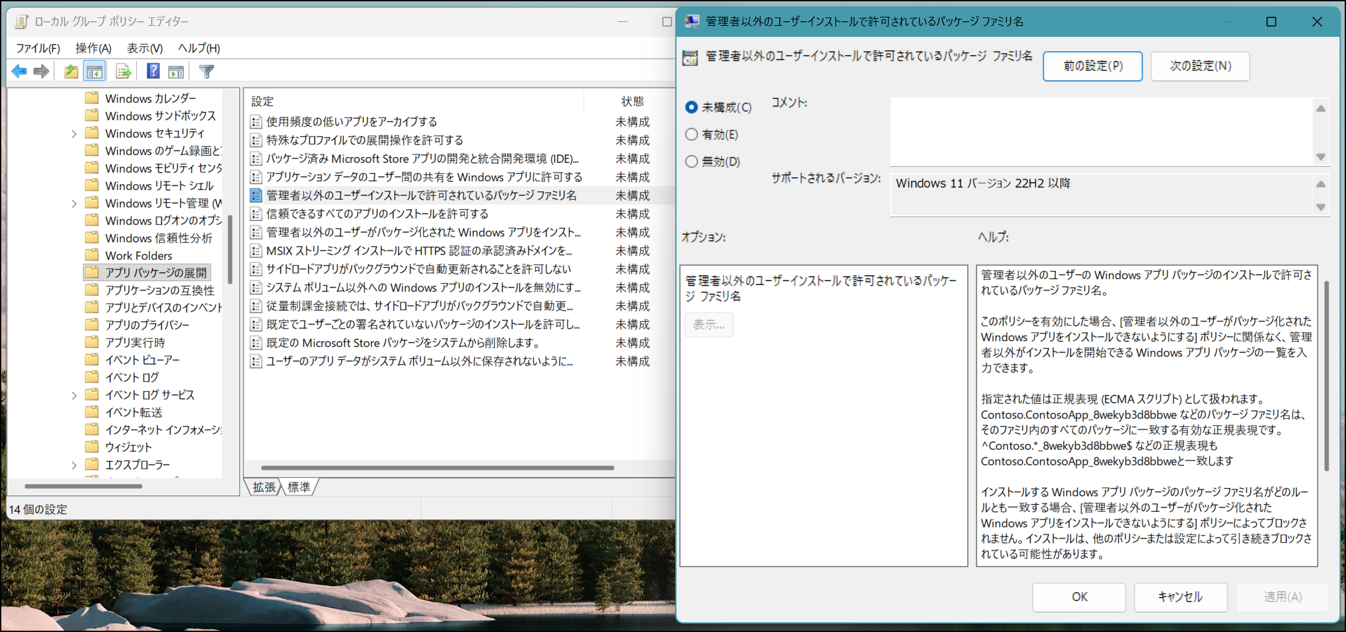1346x632 pixels.
Task: Switch to the 標準 tab
Action: coord(299,487)
